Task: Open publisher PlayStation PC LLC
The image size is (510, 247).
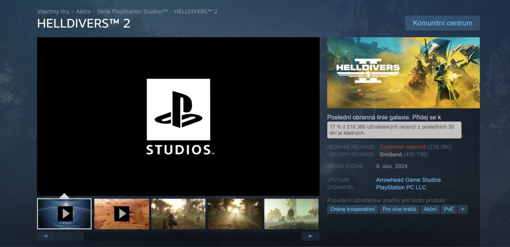Action: click(401, 187)
